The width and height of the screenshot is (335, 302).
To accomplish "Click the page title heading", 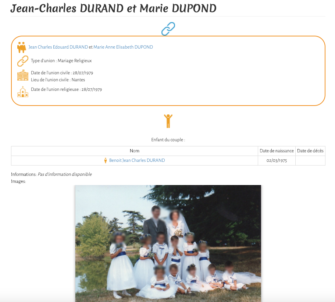I will pos(113,8).
